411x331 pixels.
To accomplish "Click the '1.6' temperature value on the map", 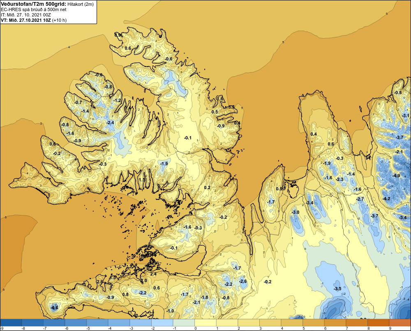I will coord(220,99).
